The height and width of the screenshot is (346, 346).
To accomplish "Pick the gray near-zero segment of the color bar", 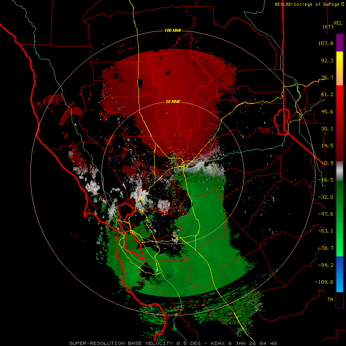I will coord(339,171).
